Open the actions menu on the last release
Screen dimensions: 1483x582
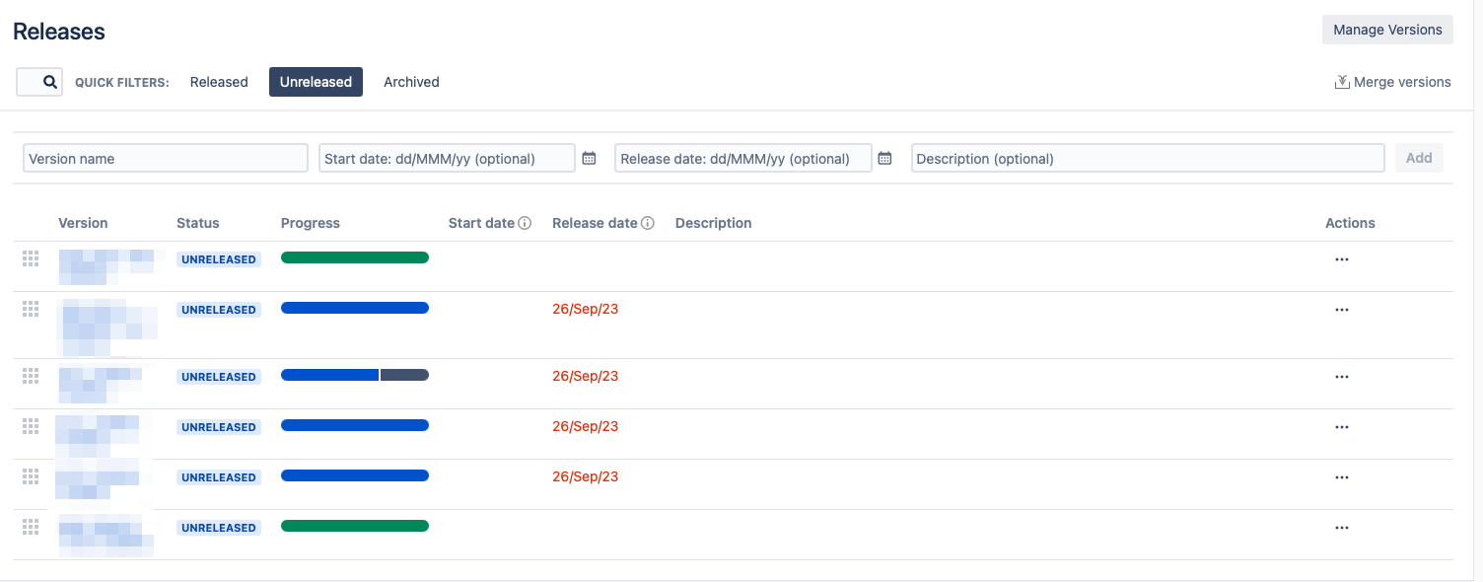[1342, 527]
